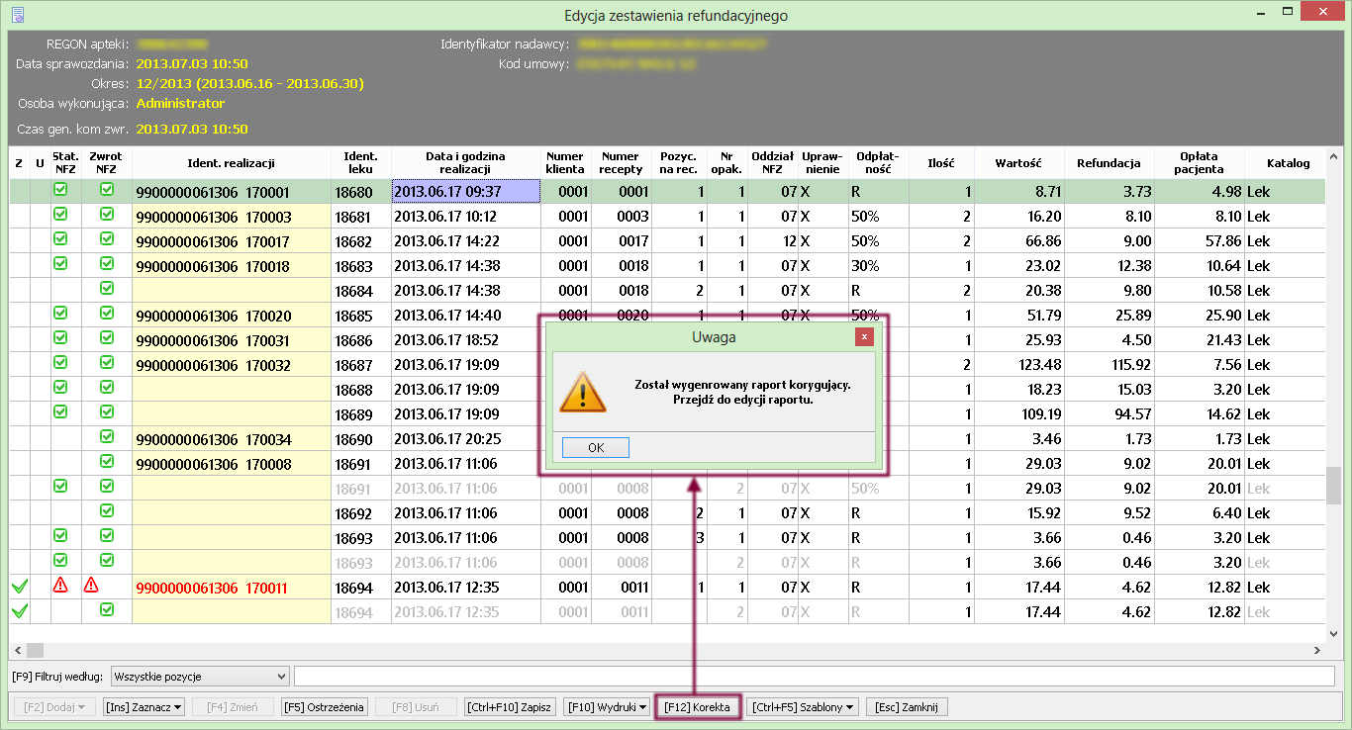
Task: Click the horizontal scrollbar left arrow
Action: [17, 650]
